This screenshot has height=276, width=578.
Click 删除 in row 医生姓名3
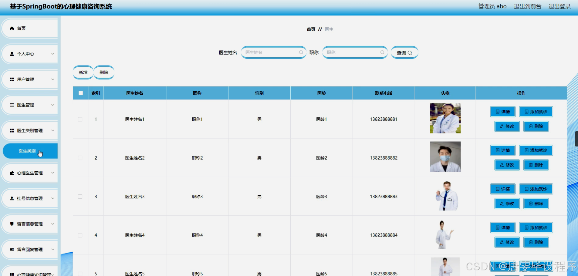pyautogui.click(x=536, y=204)
